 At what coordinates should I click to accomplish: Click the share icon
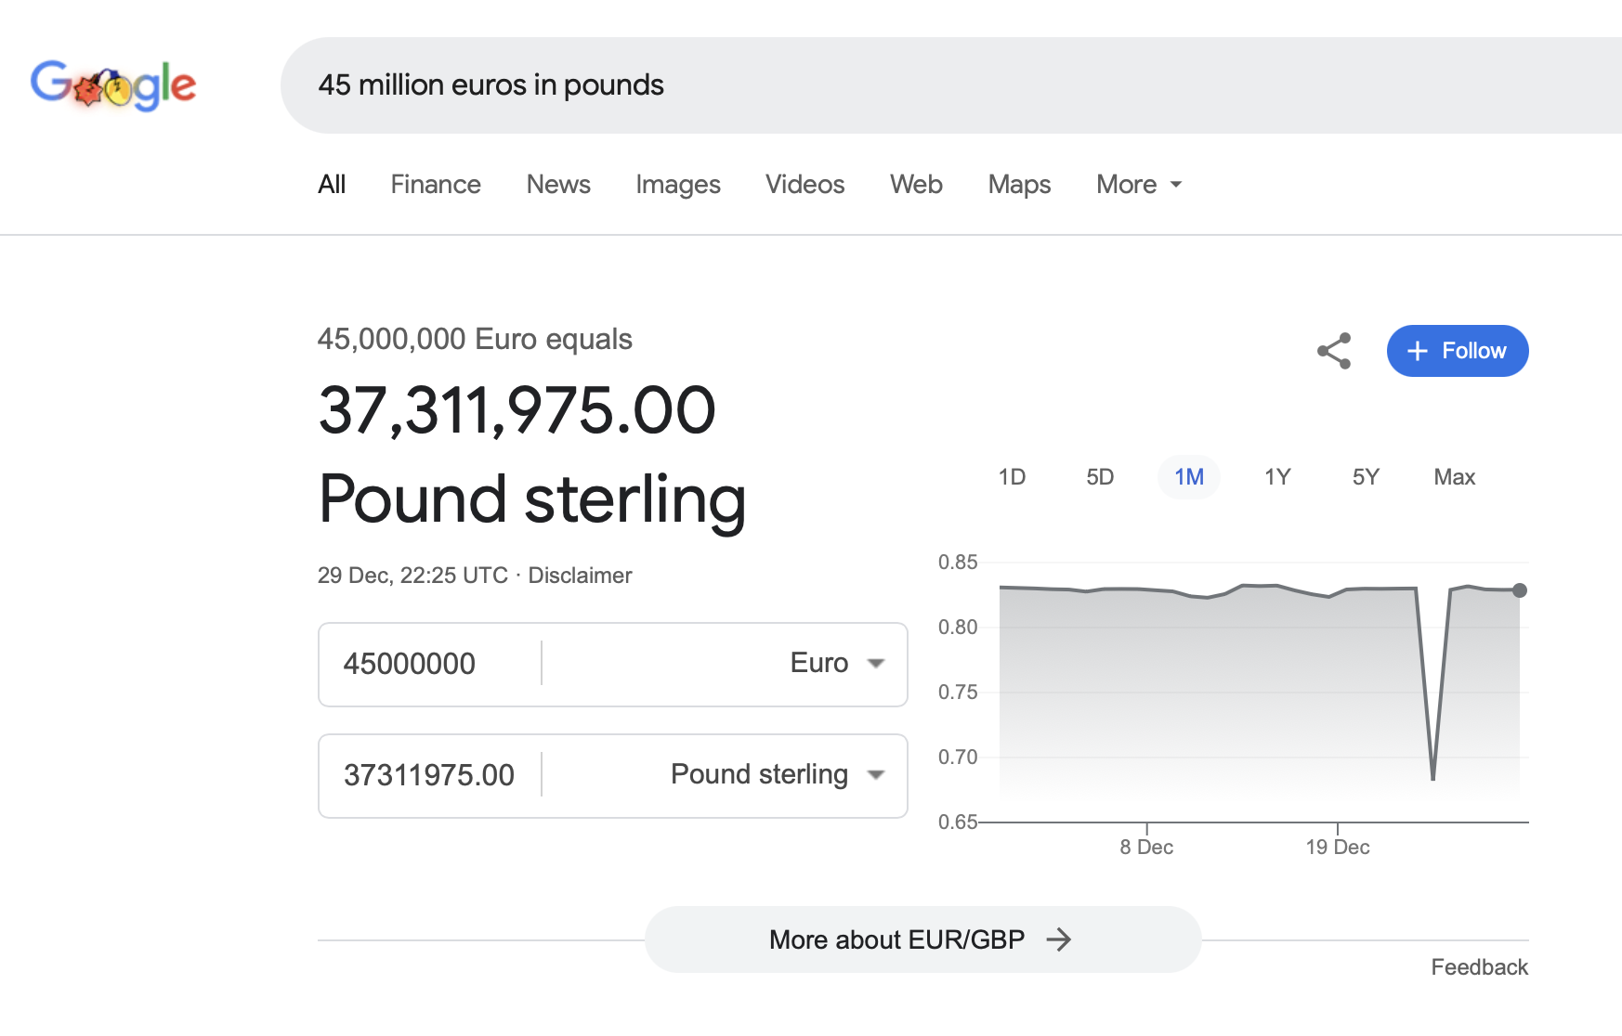click(x=1334, y=351)
